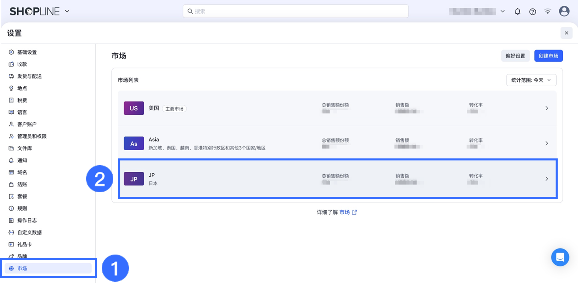This screenshot has height=283, width=578.
Task: Select 市场 in the settings sidebar
Action: [x=48, y=268]
